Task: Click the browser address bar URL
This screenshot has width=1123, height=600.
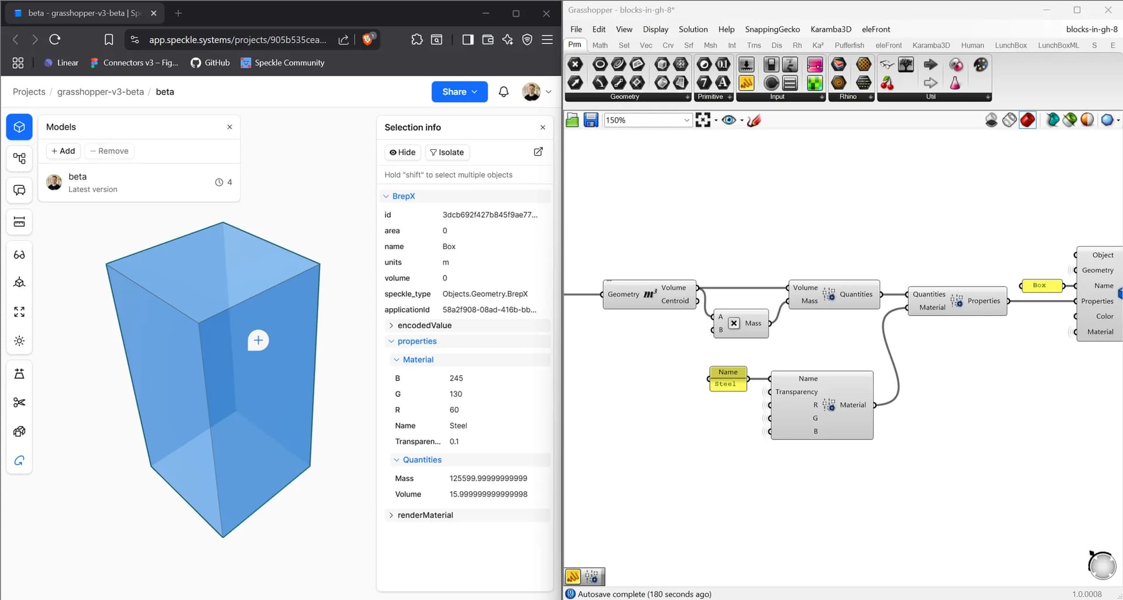Action: click(237, 40)
